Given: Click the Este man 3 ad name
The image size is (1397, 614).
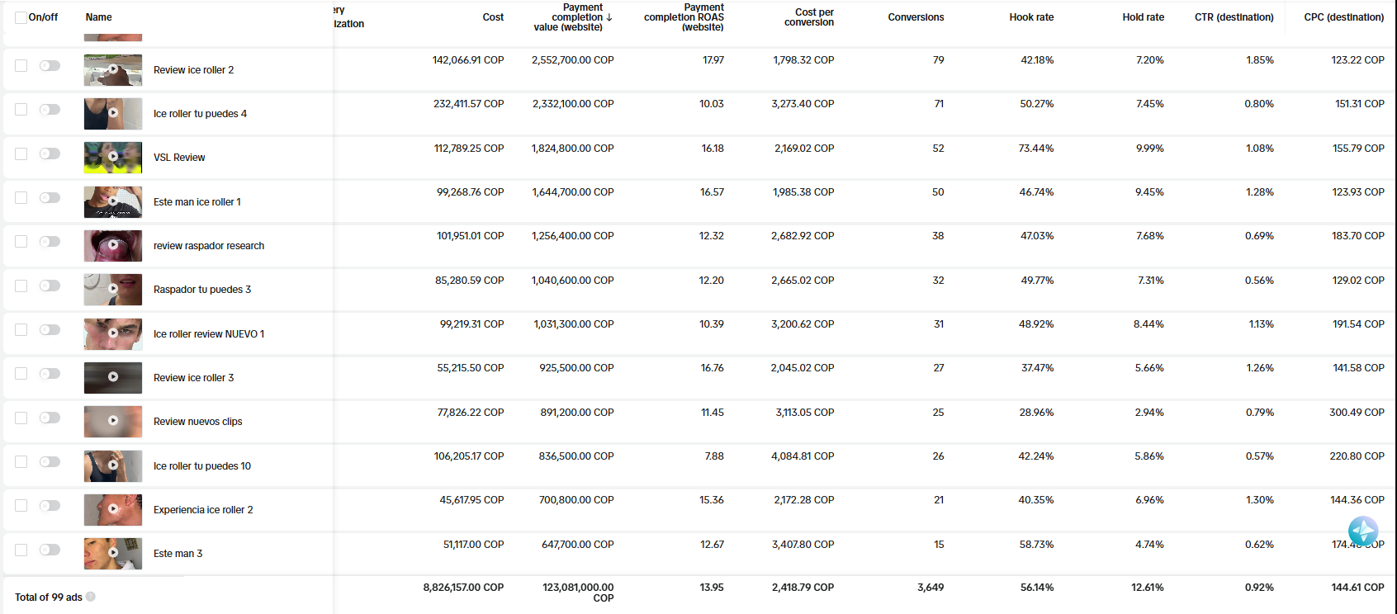Looking at the screenshot, I should (x=178, y=554).
